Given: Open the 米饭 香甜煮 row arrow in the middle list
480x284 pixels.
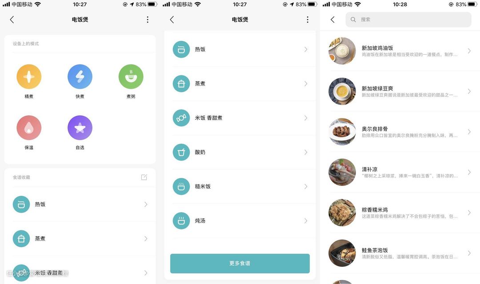Looking at the screenshot, I should point(305,118).
